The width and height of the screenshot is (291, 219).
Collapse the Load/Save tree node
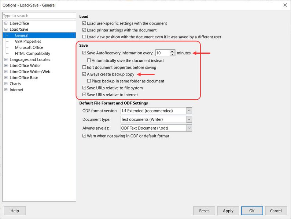pos(6,29)
